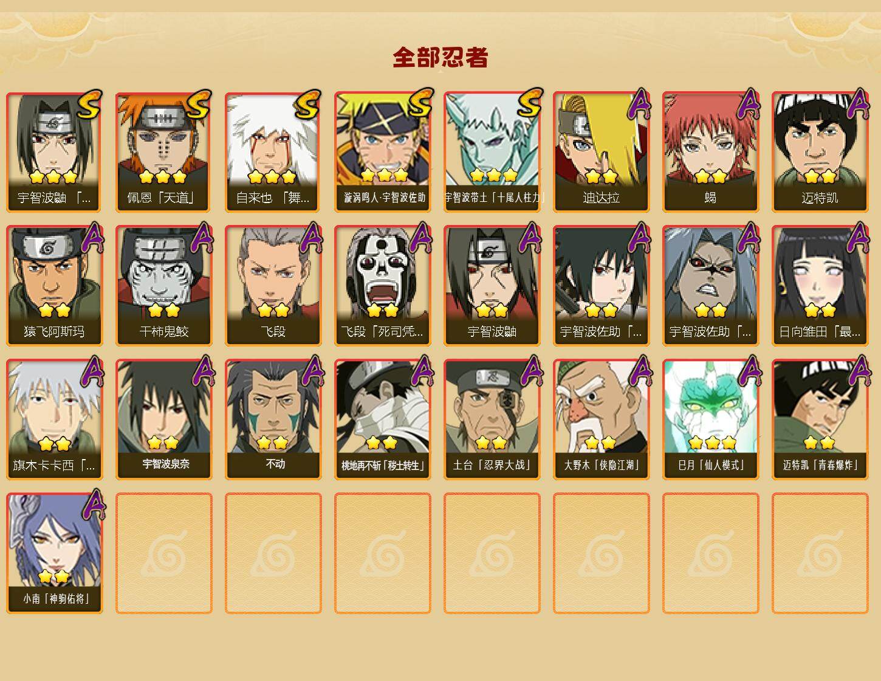Click the star rating on 自来也 card
The image size is (881, 681).
272,177
